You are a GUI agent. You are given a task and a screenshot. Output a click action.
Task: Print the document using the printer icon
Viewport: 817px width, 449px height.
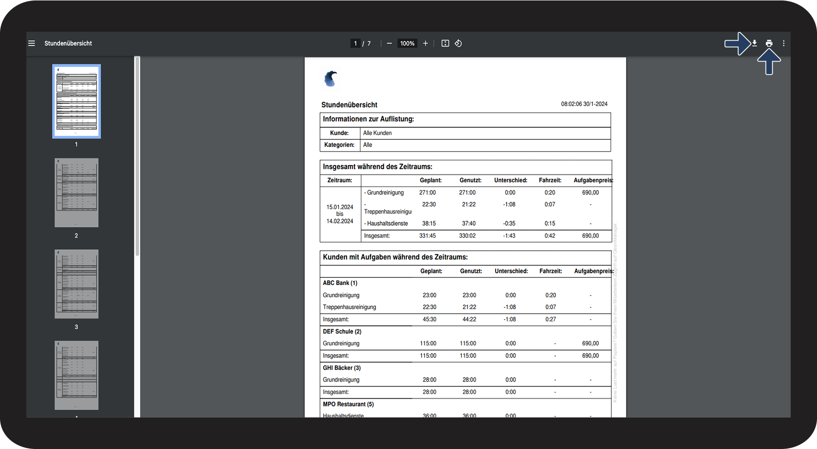tap(769, 43)
